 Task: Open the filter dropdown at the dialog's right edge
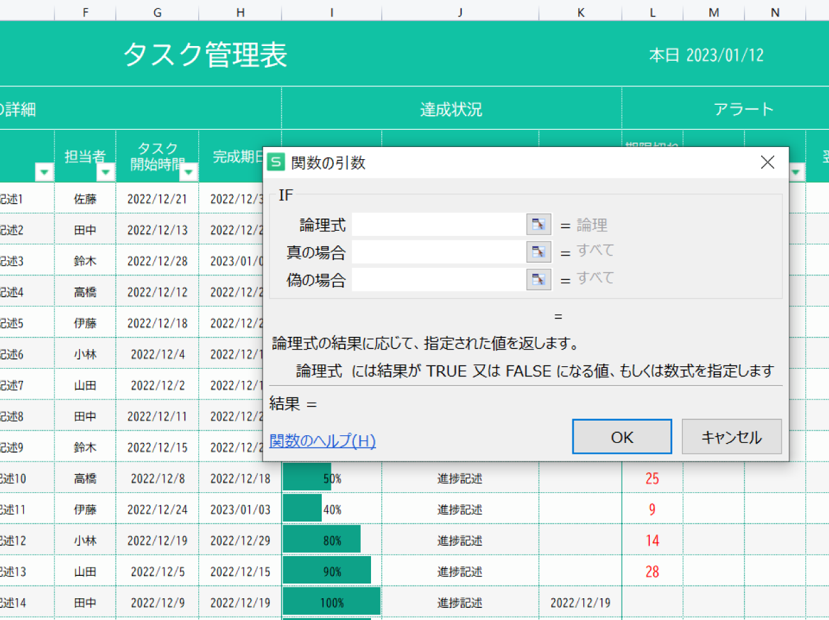(796, 172)
